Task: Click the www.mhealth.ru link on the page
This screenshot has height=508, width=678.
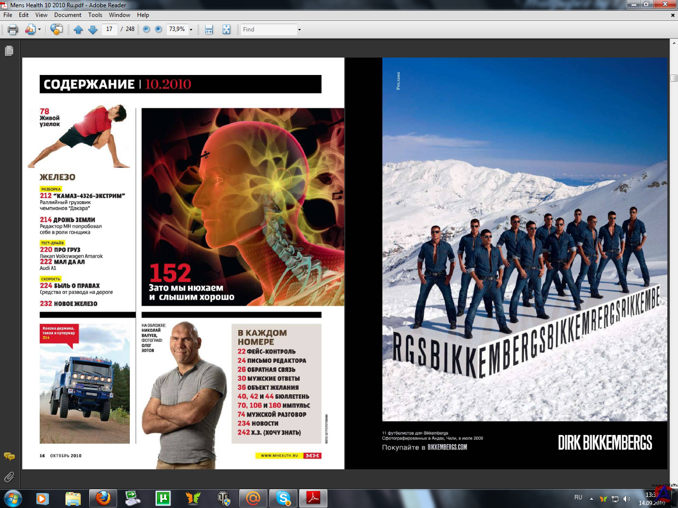Action: tap(279, 456)
